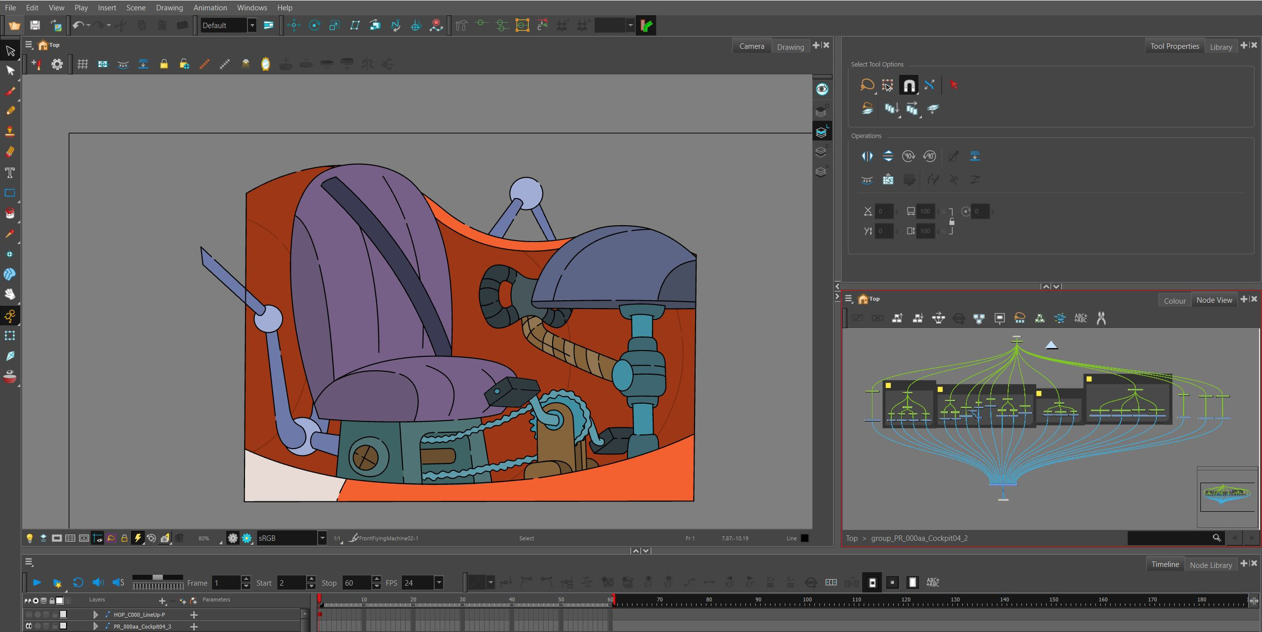Screen dimensions: 1262x632
Task: Click the Light Table bulb icon
Action: [x=30, y=538]
